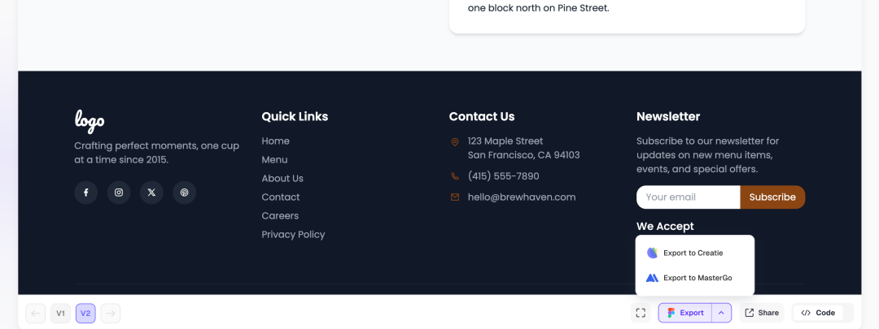Viewport: 879px width, 329px height.
Task: Select the V2 version
Action: pyautogui.click(x=85, y=314)
